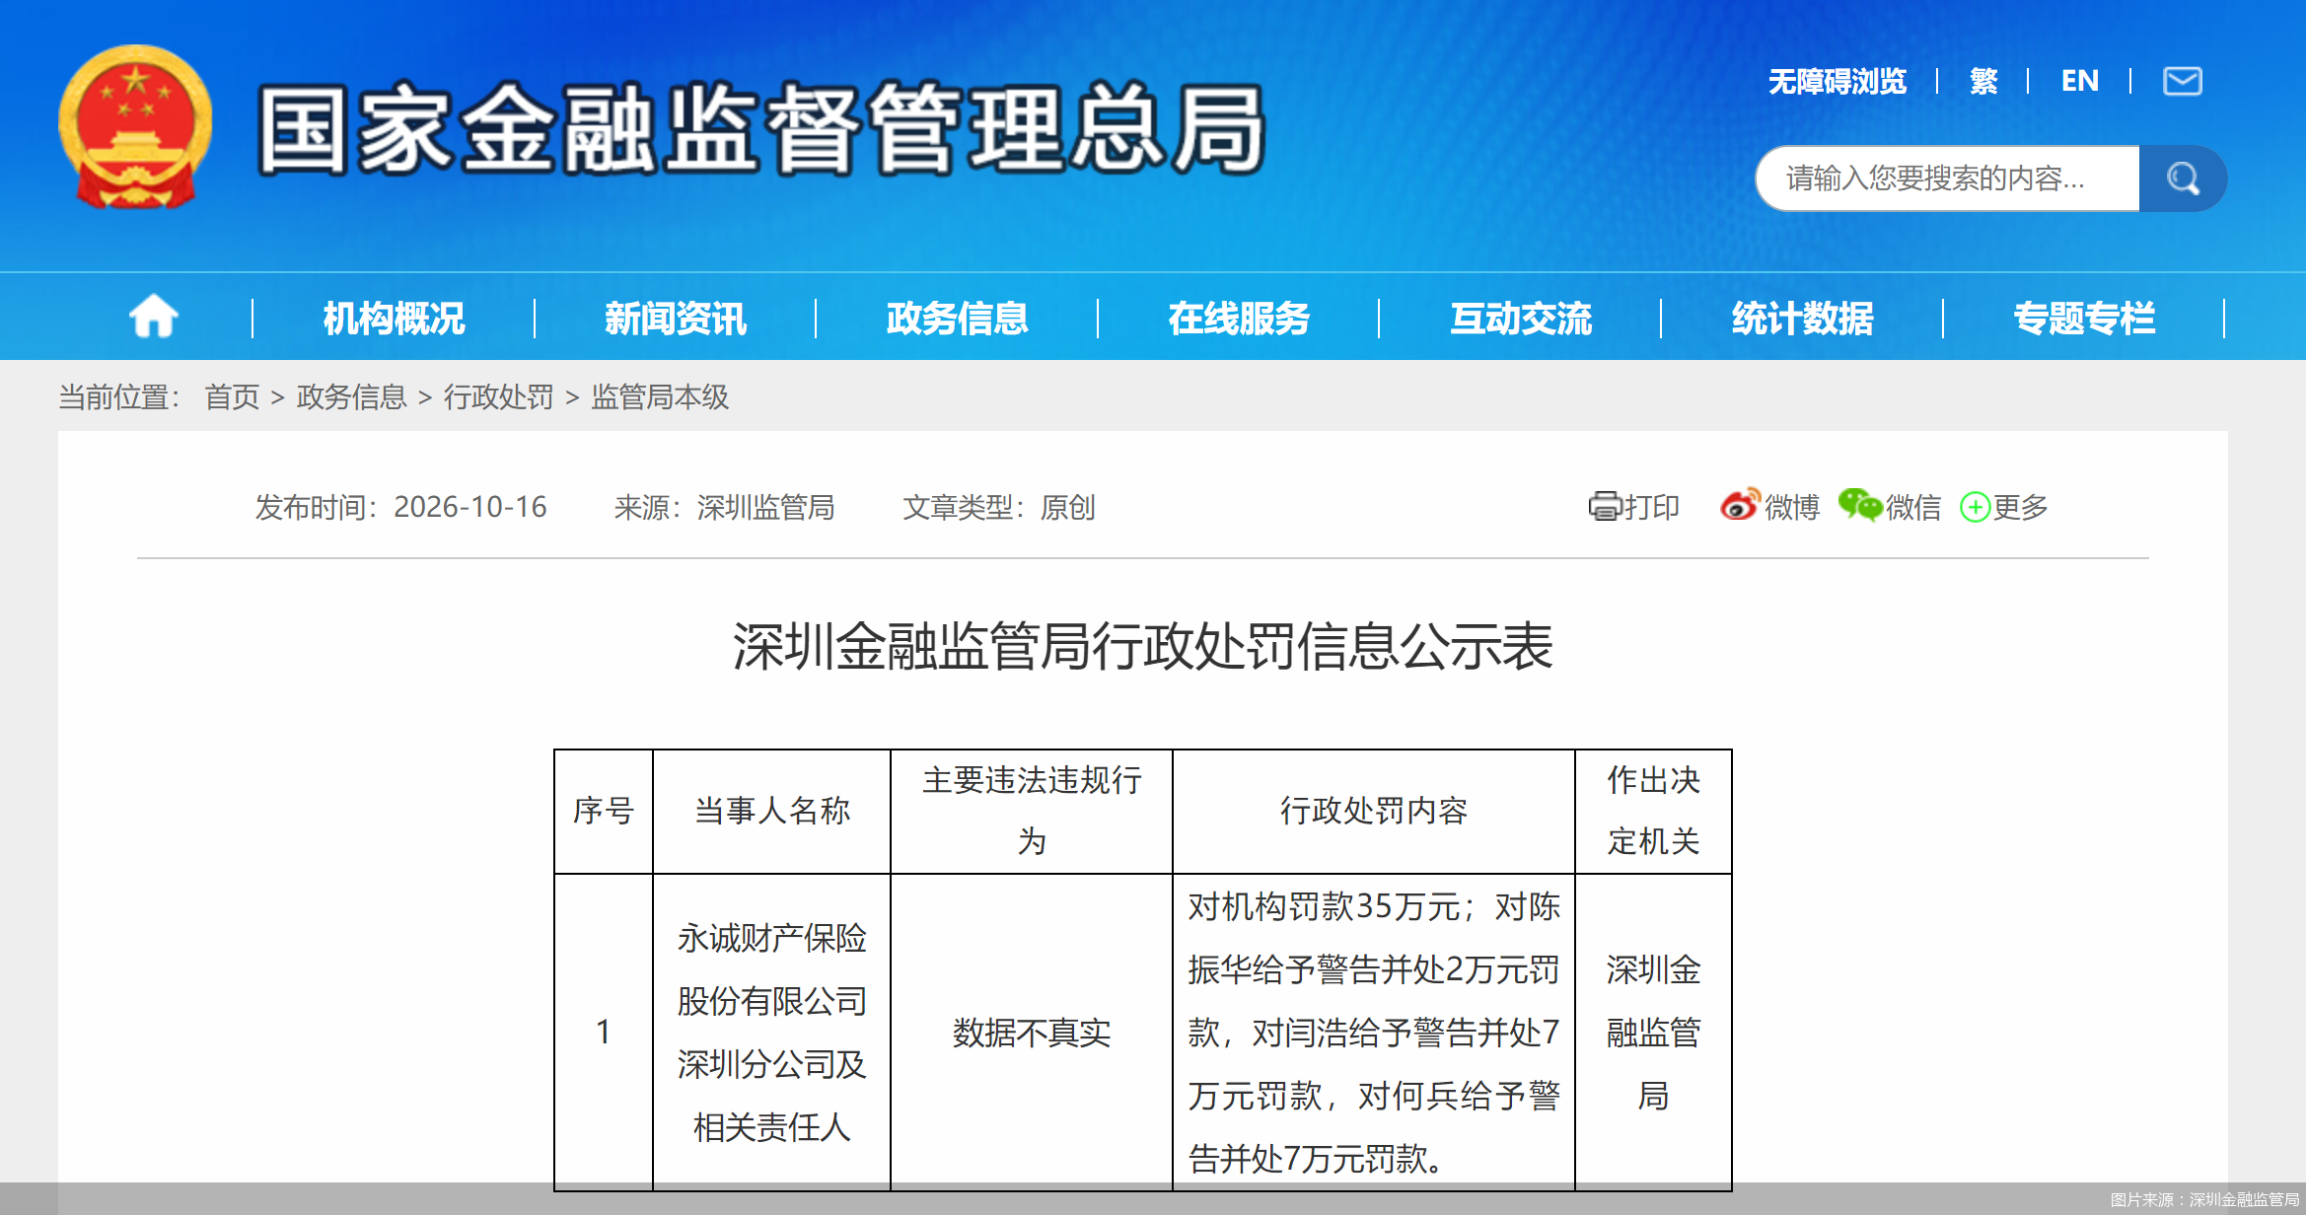Click article type 原创

[x=1068, y=507]
